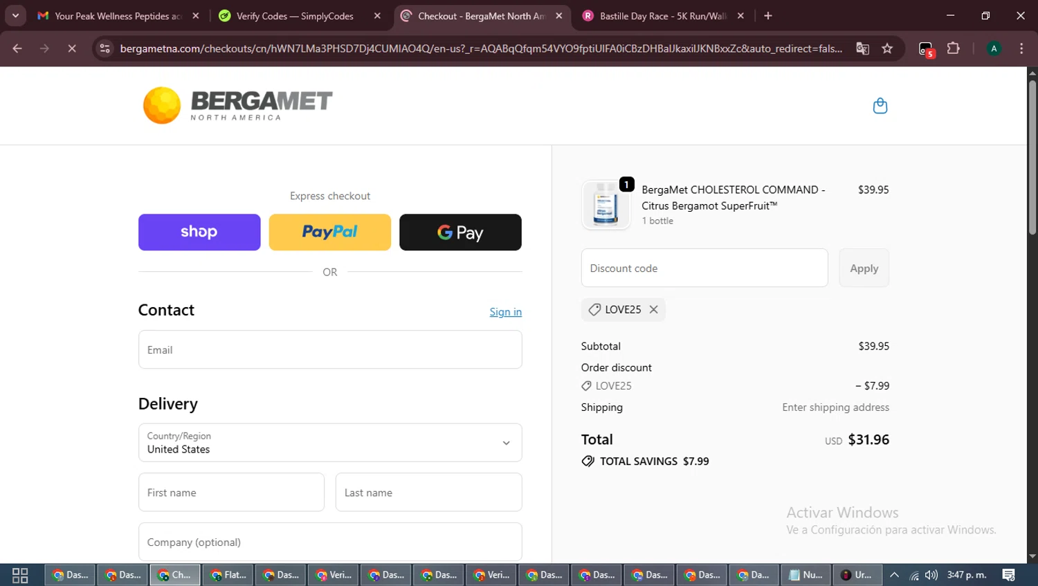Click the Last name field
The height and width of the screenshot is (586, 1038).
(428, 492)
